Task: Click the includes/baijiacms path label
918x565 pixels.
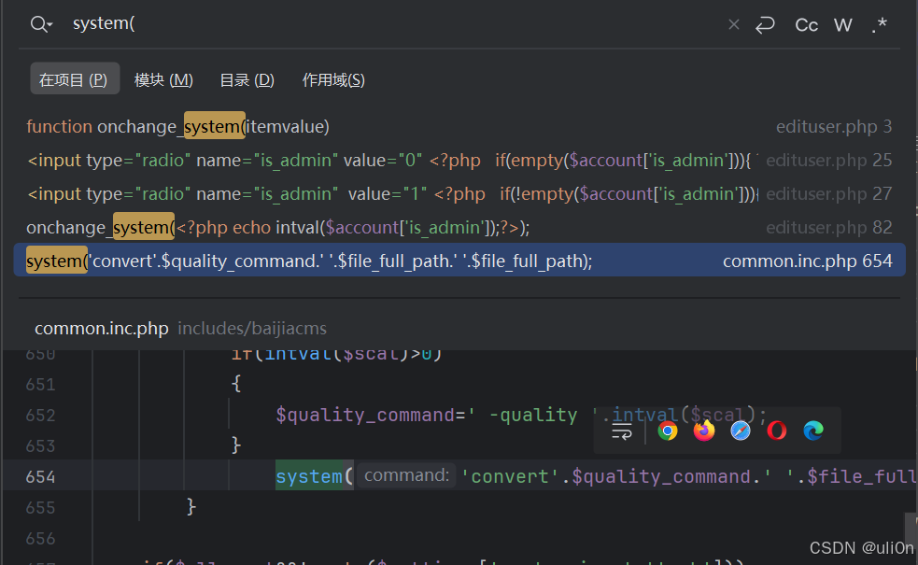Action: pyautogui.click(x=252, y=329)
